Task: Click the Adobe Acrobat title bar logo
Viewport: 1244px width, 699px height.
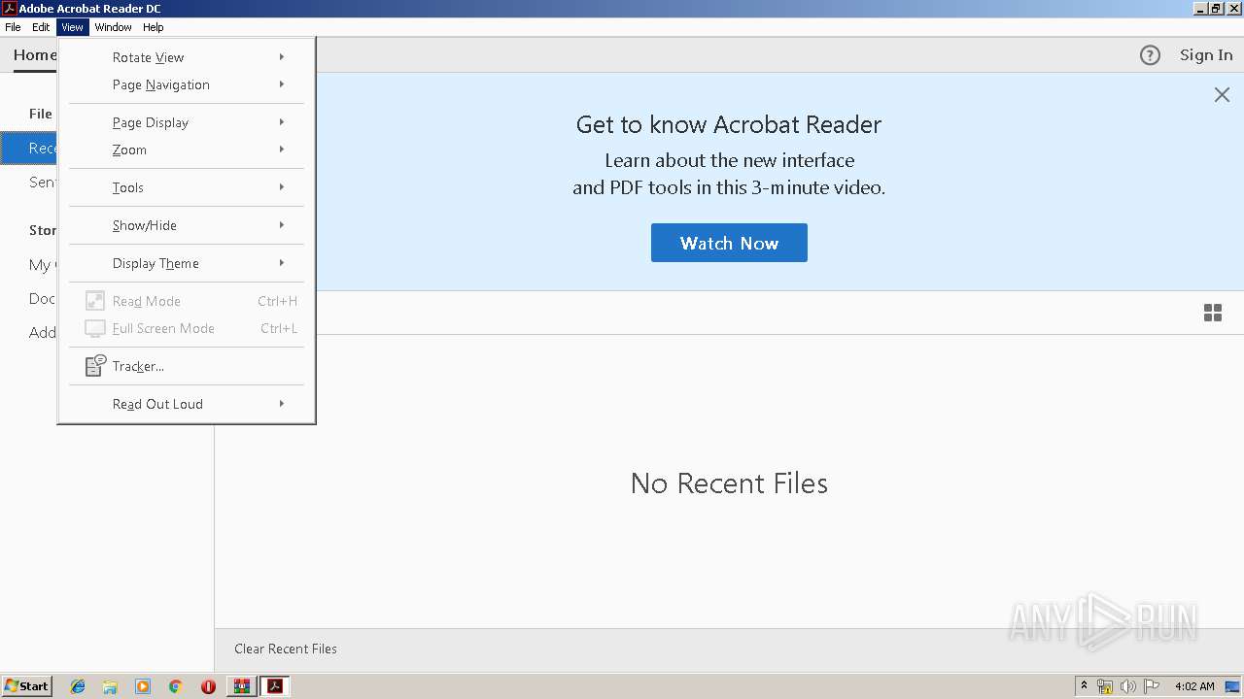Action: pyautogui.click(x=9, y=9)
